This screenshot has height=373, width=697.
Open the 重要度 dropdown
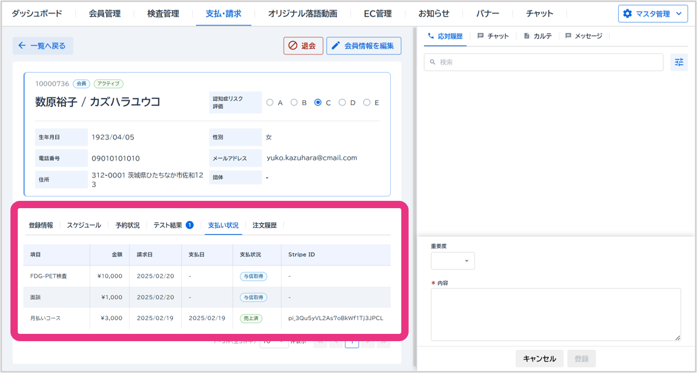[x=452, y=261]
